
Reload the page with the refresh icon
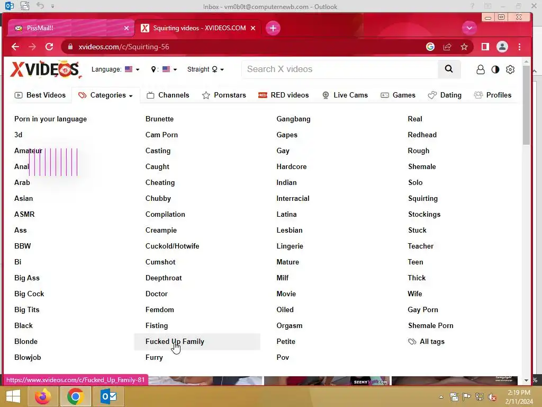tap(49, 47)
